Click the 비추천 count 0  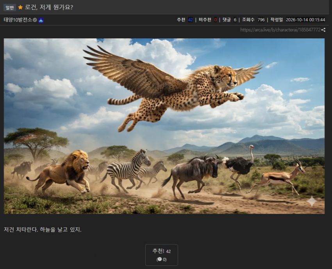(215, 20)
